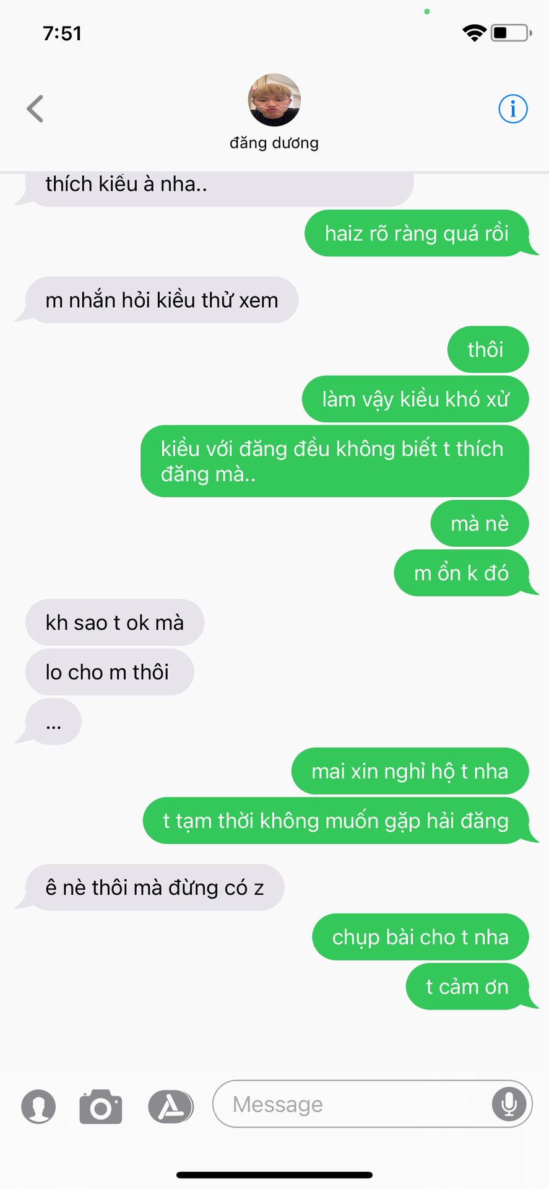The height and width of the screenshot is (1189, 549).
Task: Select the bubble 'm nhắn hỏi kiều thử xem'
Action: (162, 300)
